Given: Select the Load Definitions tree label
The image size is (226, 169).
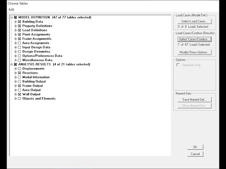Looking at the screenshot, I should (35, 30).
